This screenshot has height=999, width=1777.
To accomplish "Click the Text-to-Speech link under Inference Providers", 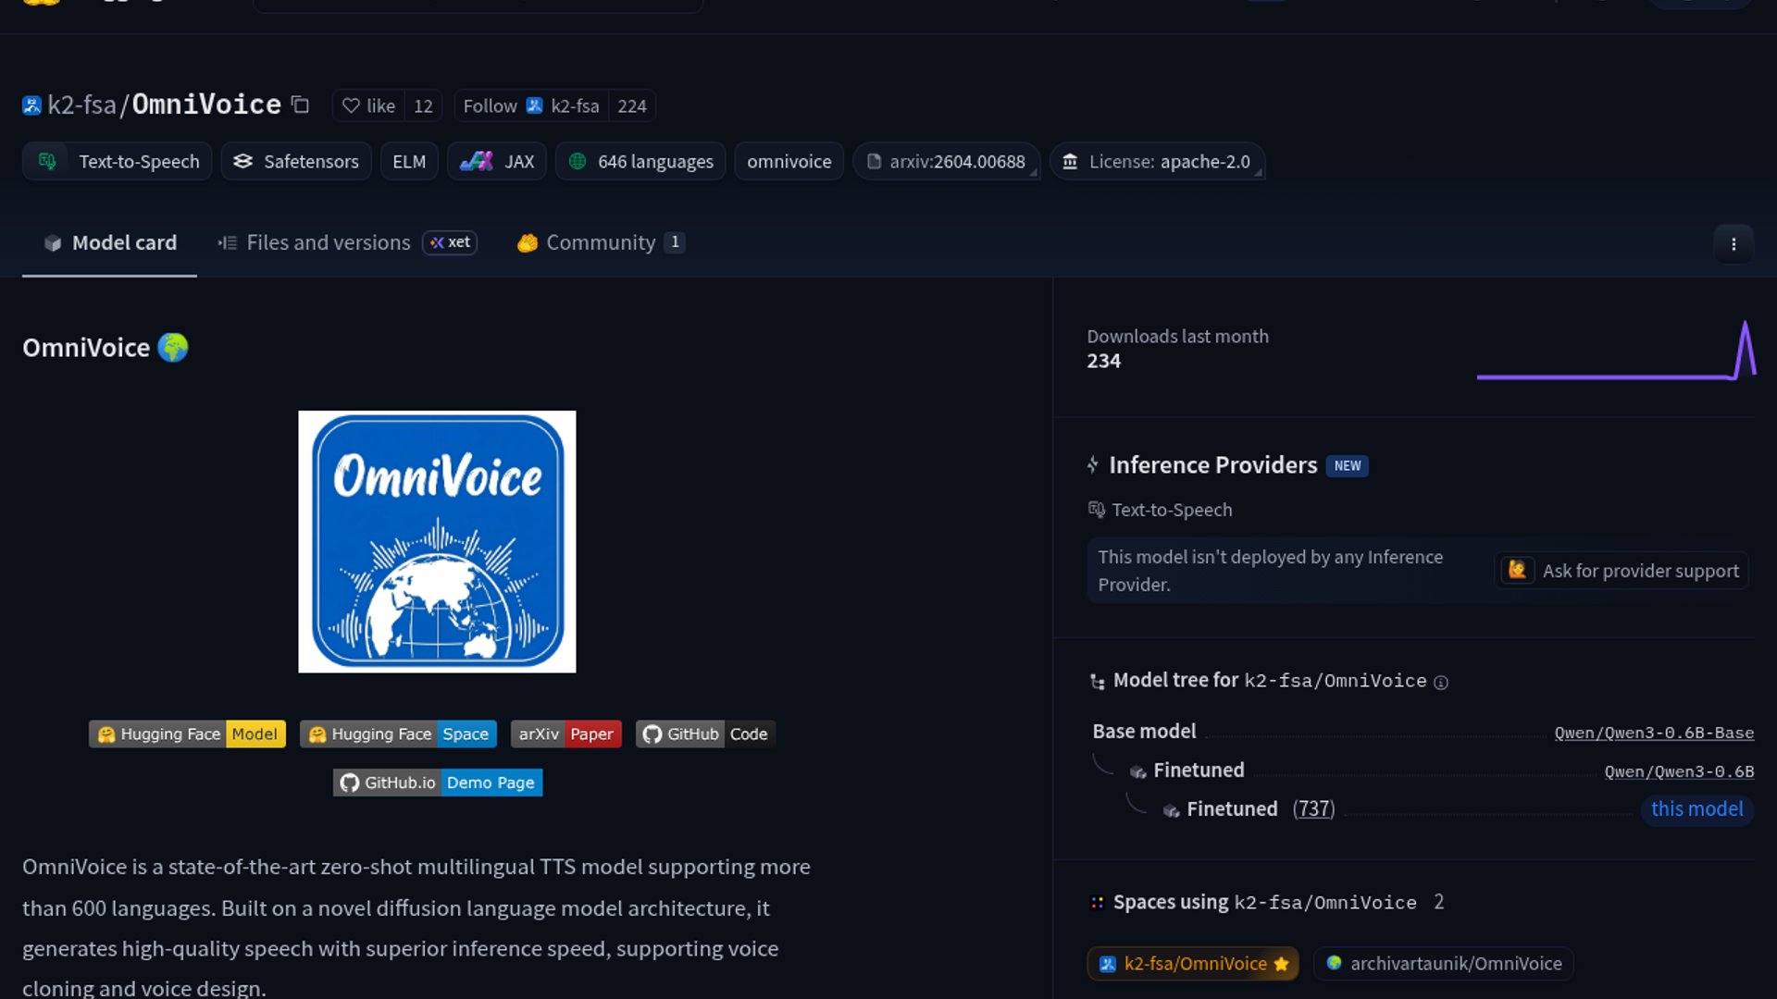I will pos(1161,510).
